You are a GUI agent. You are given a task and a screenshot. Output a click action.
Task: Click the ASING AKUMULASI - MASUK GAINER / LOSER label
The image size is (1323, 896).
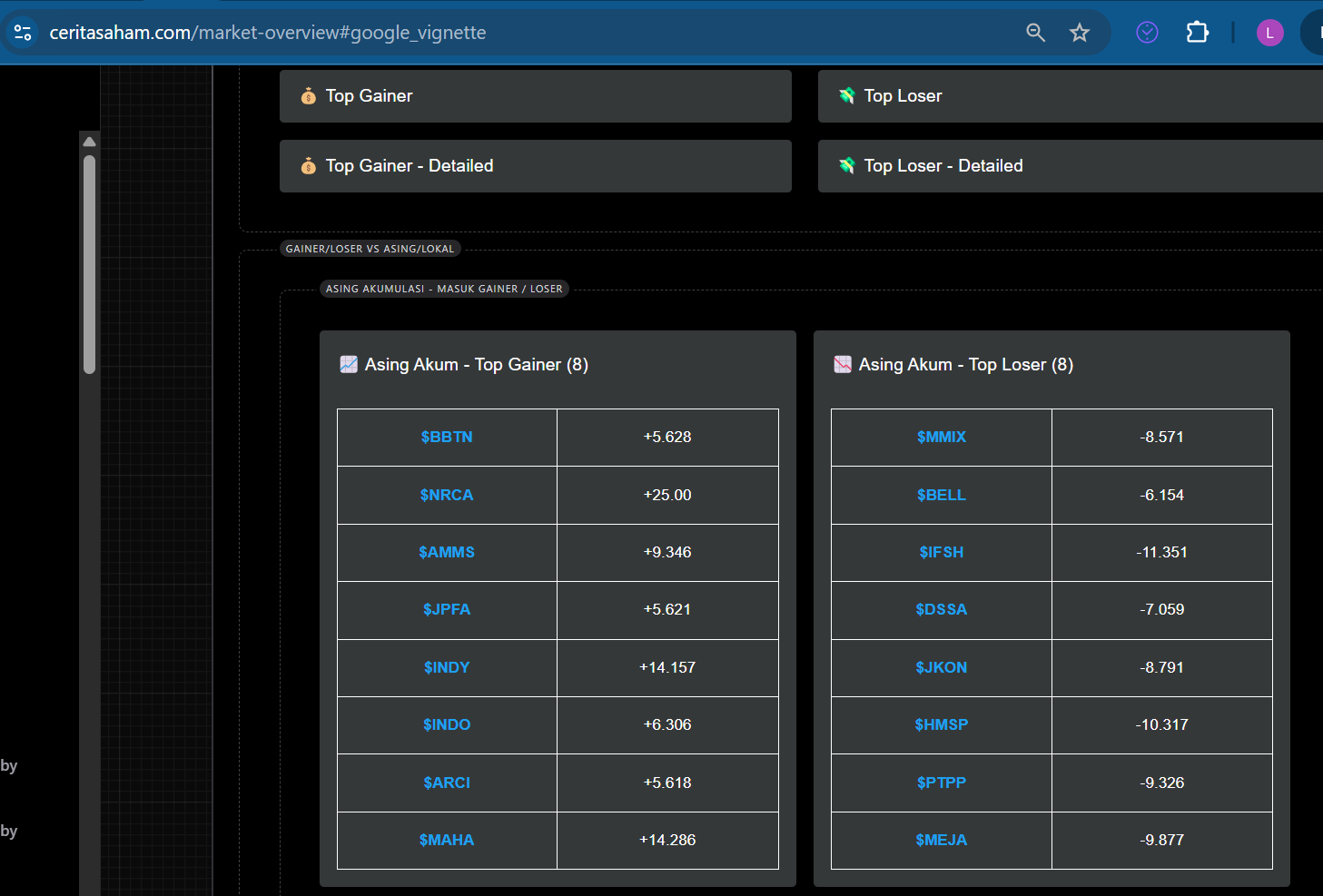point(444,289)
